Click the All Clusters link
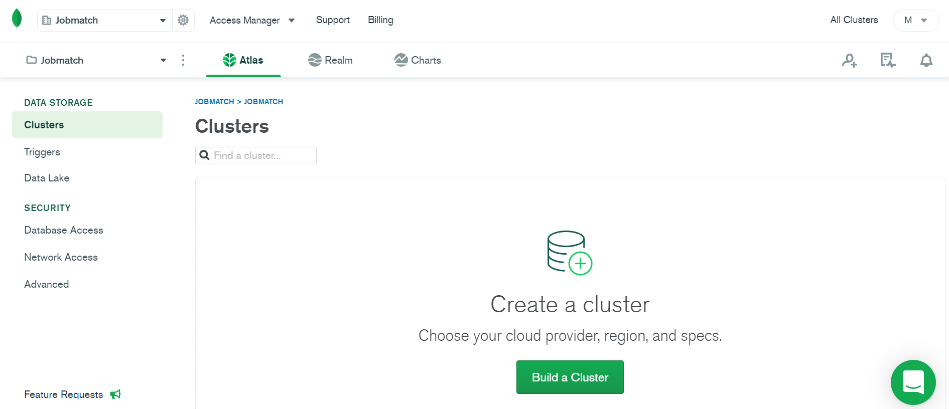 point(854,20)
